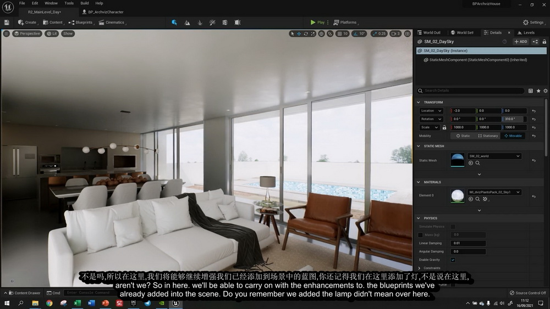Choose the Scale gizmo tool
Image resolution: width=550 pixels, height=309 pixels.
click(313, 33)
